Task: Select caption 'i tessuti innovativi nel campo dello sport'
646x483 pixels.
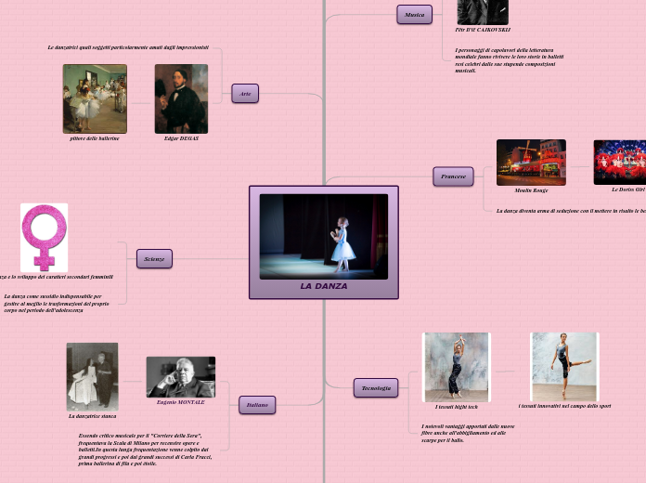Action: pos(564,406)
